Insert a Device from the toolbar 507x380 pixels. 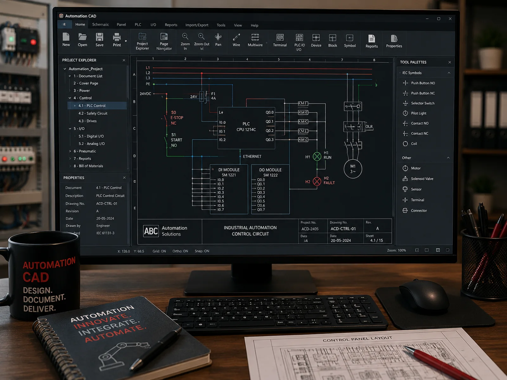[316, 38]
